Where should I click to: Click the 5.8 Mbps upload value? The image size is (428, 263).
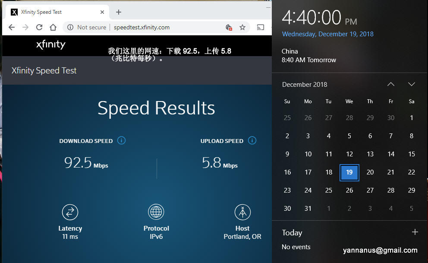coord(220,162)
